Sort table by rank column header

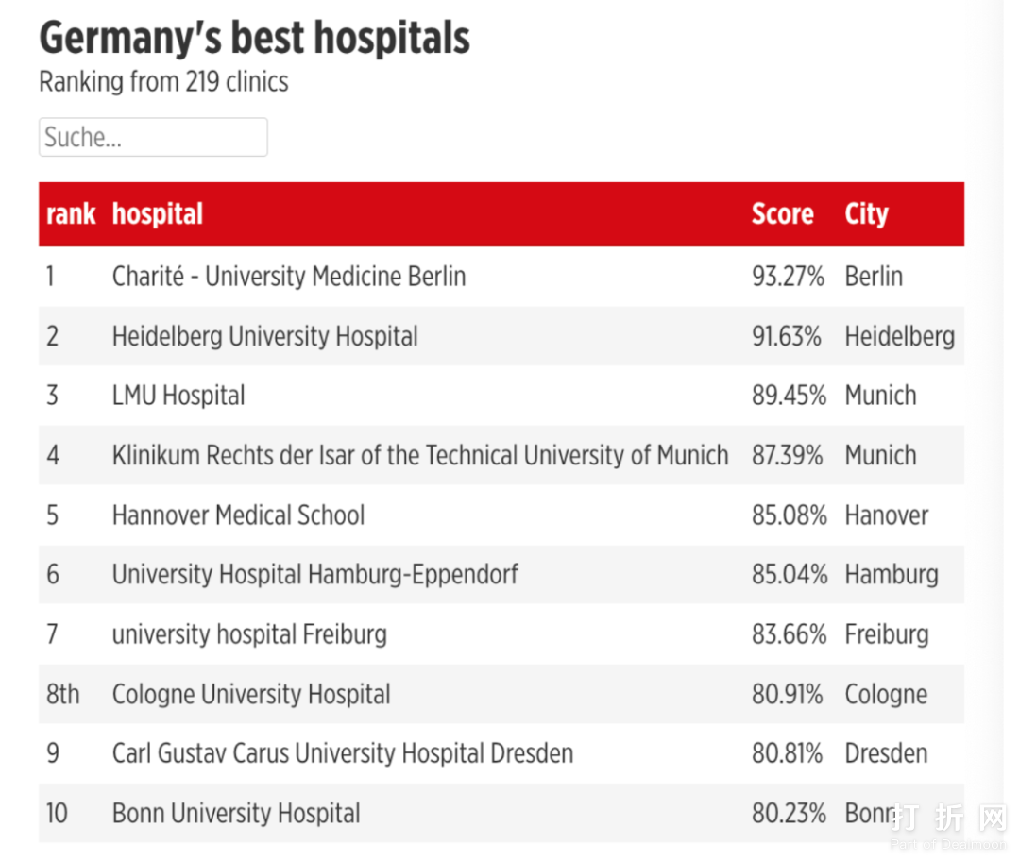pos(71,214)
